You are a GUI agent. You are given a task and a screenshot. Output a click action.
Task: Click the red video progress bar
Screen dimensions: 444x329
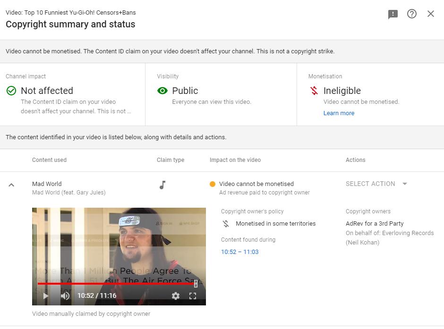(116, 284)
